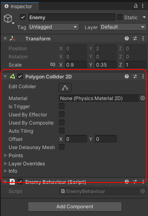Click the Scale X input field

76,65
